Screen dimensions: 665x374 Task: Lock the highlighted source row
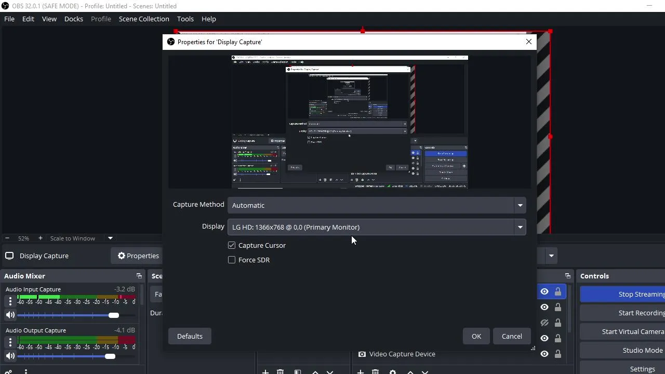(558, 291)
